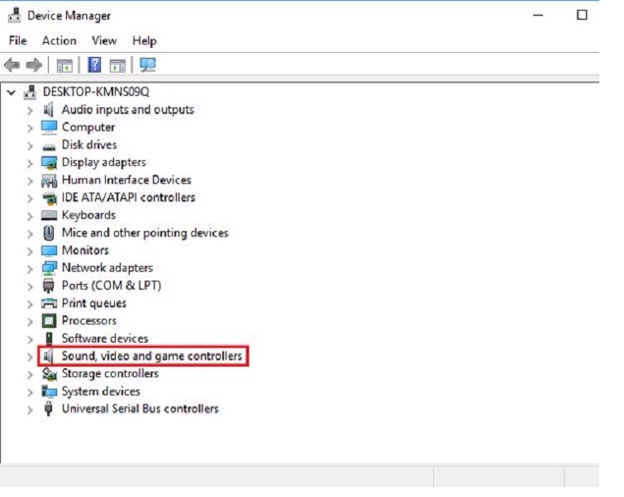Expand Audio inputs and outputs
This screenshot has width=624, height=497.
[x=30, y=111]
